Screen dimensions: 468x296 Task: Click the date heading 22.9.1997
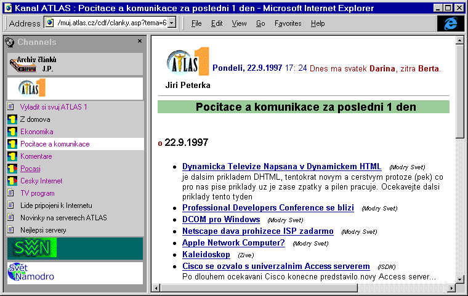coord(186,142)
